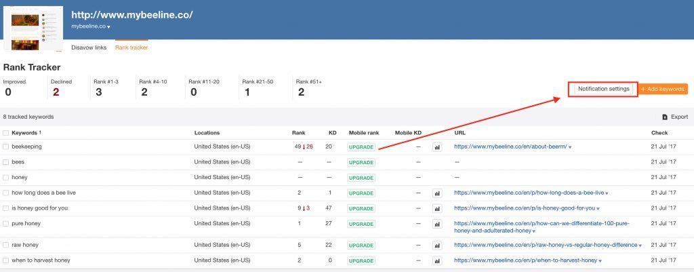Show history chart for 'is honey good for you'
694x272 pixels.
coord(437,208)
